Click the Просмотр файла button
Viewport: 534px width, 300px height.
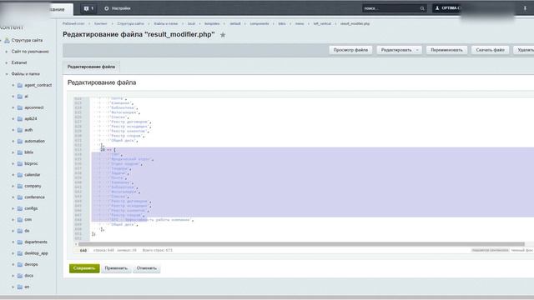(350, 50)
